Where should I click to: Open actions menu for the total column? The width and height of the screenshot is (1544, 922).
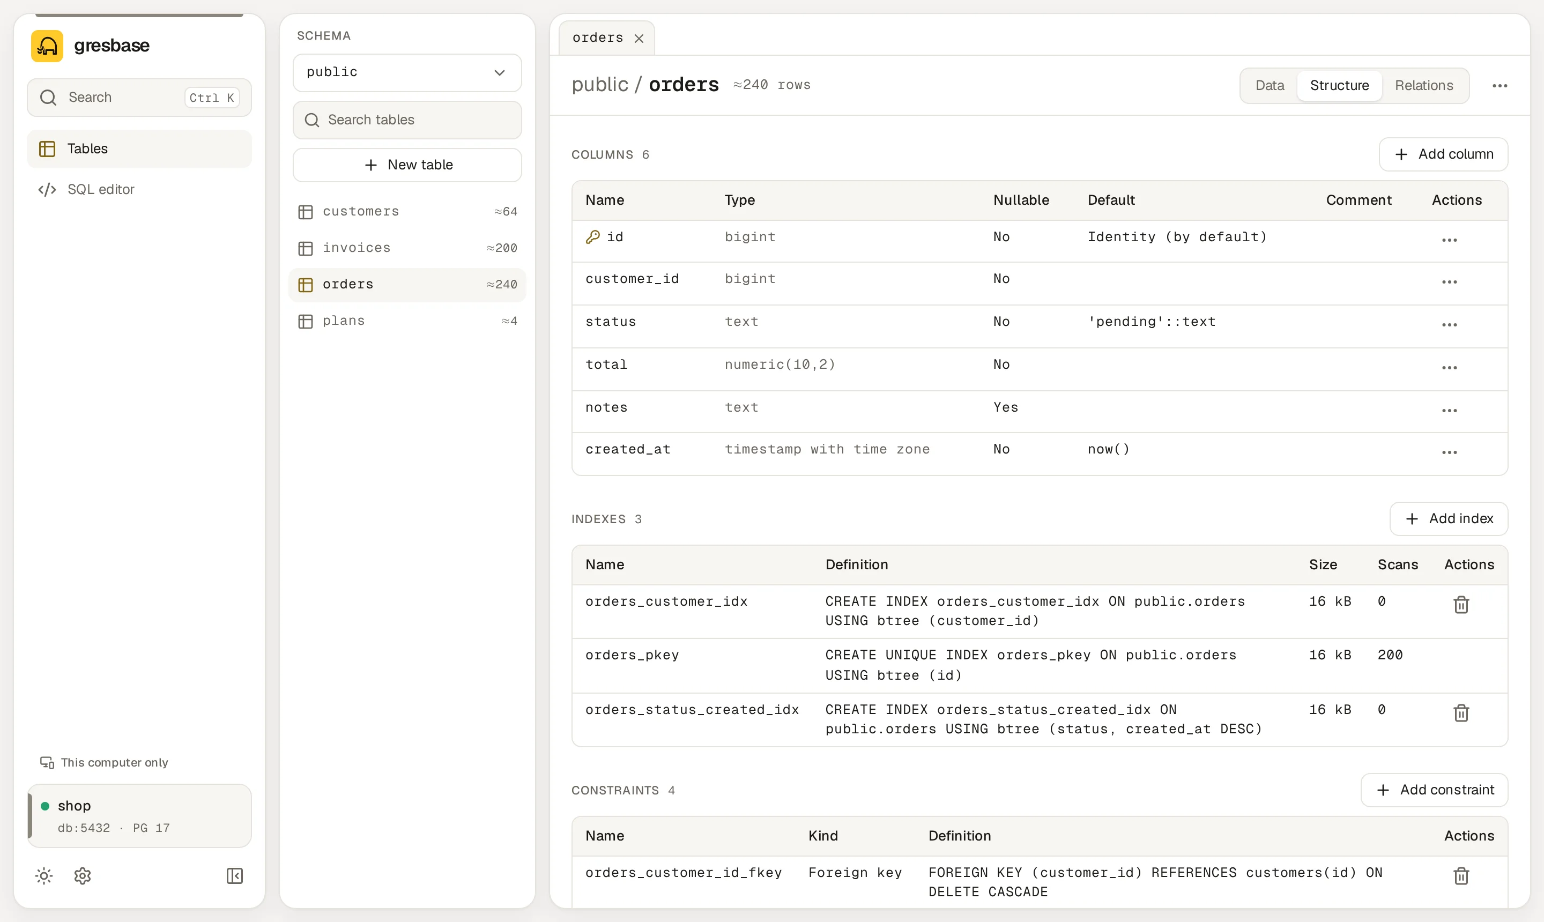[1450, 368]
